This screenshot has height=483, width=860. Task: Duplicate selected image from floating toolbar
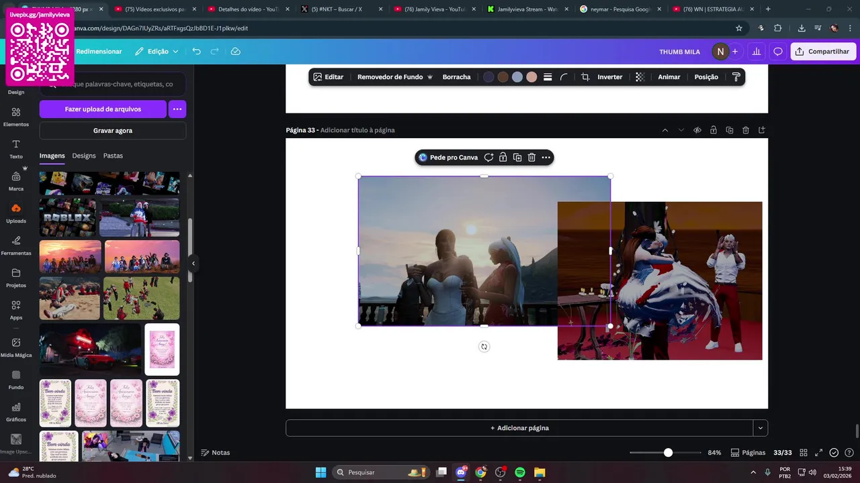click(517, 158)
